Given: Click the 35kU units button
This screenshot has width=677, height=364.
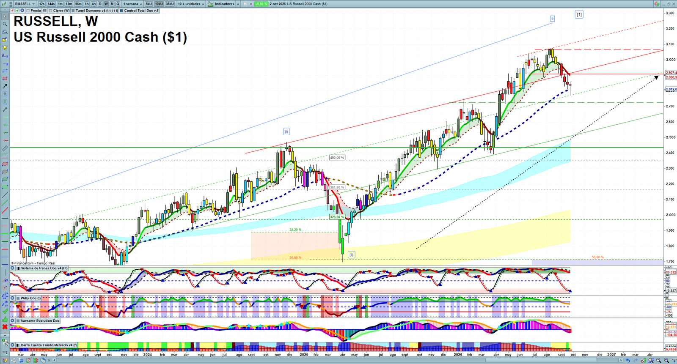Looking at the screenshot, I should click(170, 4).
